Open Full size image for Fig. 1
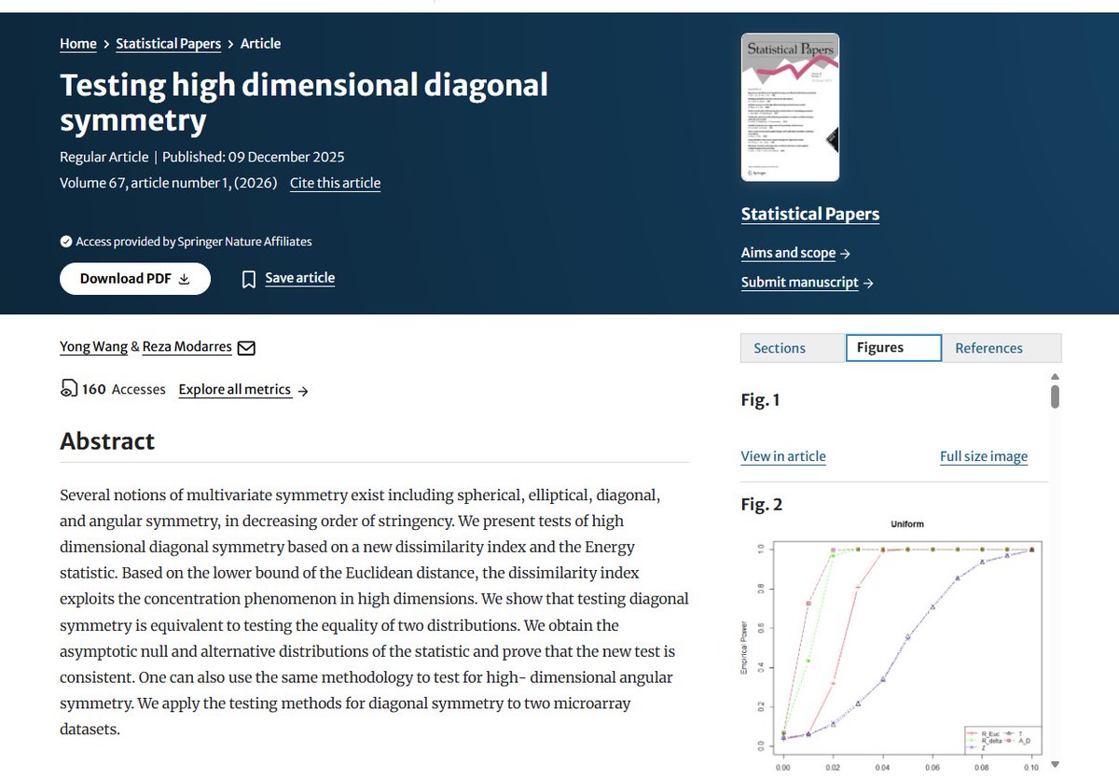 (984, 456)
